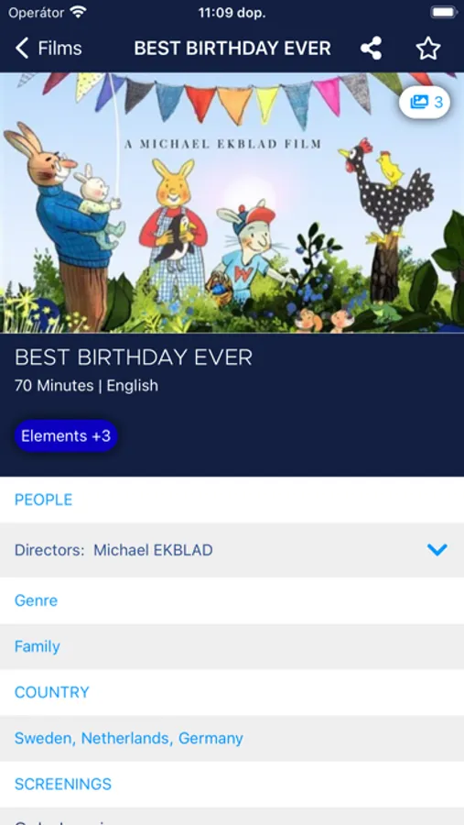Tap the gallery count number 3

pyautogui.click(x=438, y=102)
